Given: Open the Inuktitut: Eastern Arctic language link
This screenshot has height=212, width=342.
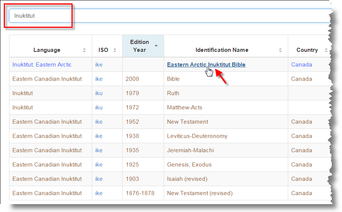Looking at the screenshot, I should pyautogui.click(x=42, y=65).
